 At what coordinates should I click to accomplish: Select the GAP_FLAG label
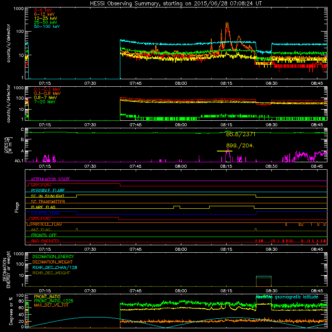41,185
